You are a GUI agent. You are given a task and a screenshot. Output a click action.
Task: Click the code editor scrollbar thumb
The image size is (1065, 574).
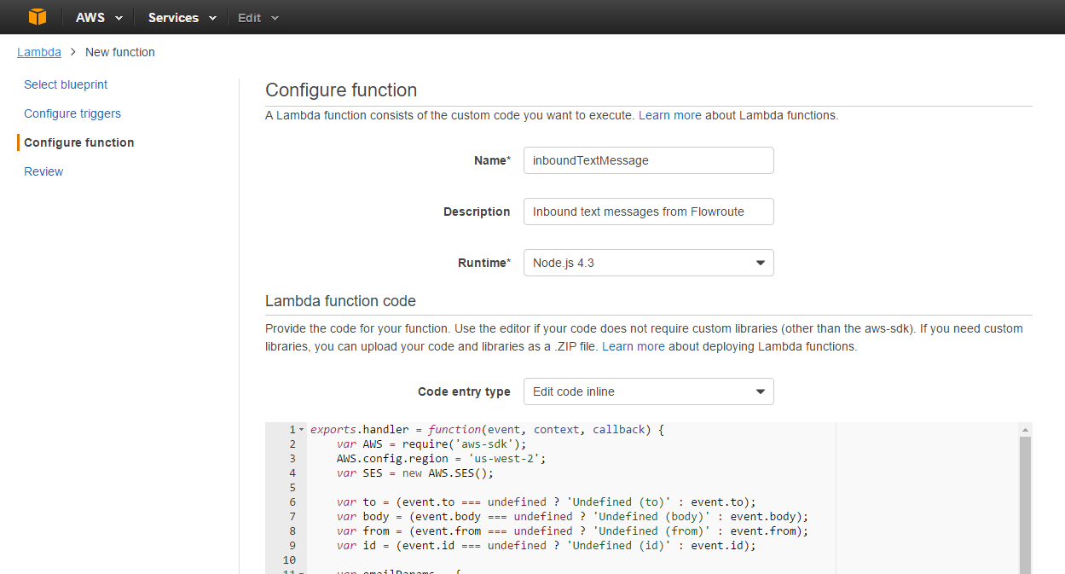[1025, 505]
